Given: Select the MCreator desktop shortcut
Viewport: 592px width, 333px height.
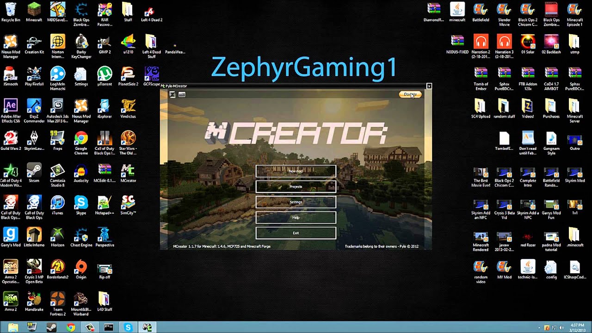Looking at the screenshot, I should [128, 173].
